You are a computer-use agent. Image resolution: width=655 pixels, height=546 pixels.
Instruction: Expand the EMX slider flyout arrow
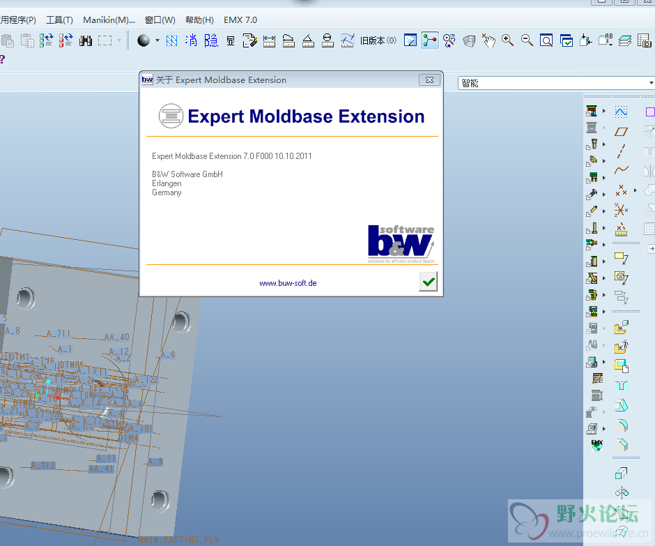point(603,278)
